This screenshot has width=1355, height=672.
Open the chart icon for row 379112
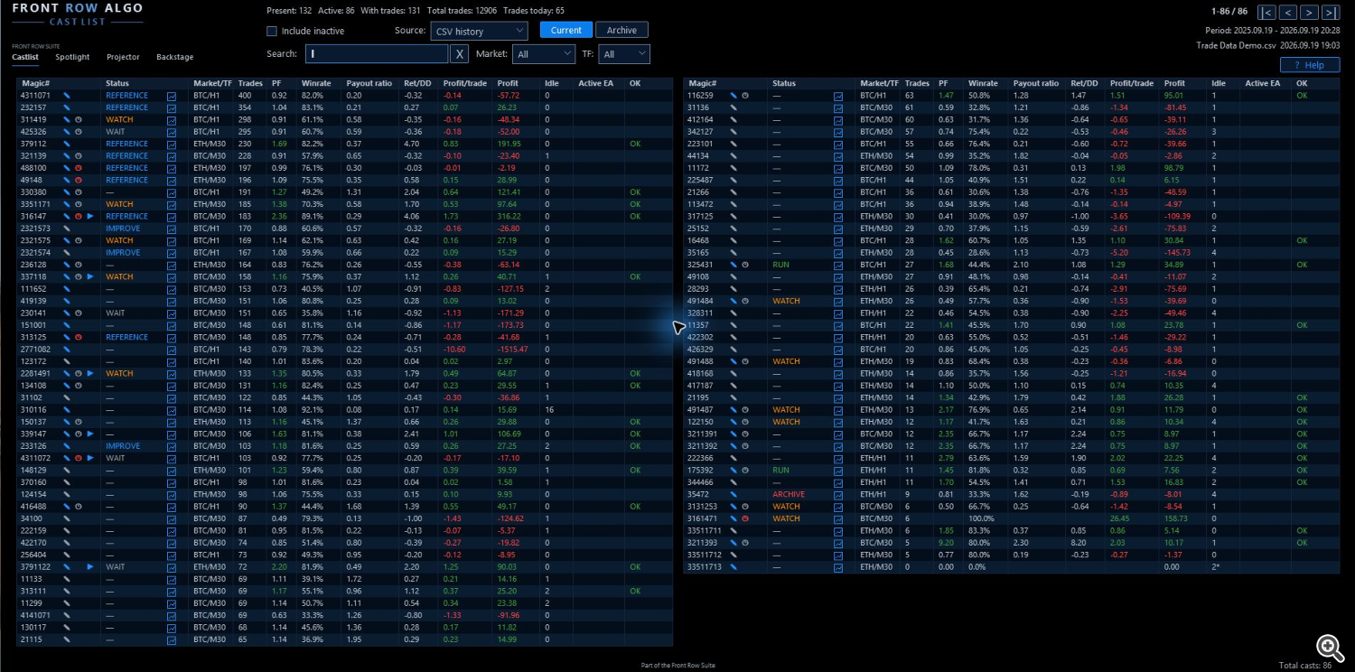point(172,144)
